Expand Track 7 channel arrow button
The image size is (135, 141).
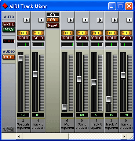[x=114, y=20]
